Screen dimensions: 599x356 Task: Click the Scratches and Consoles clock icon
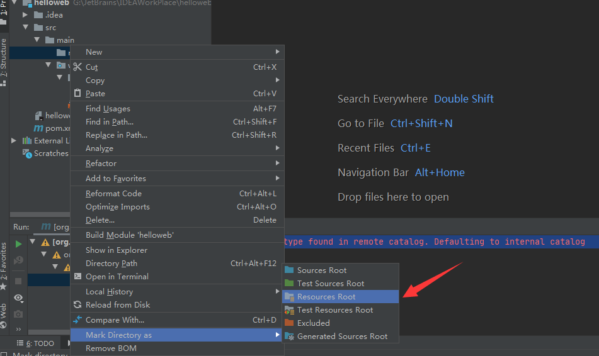coord(26,153)
